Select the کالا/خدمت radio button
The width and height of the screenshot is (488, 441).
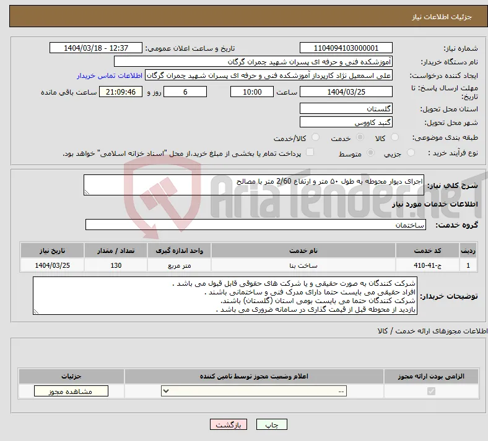[315, 137]
